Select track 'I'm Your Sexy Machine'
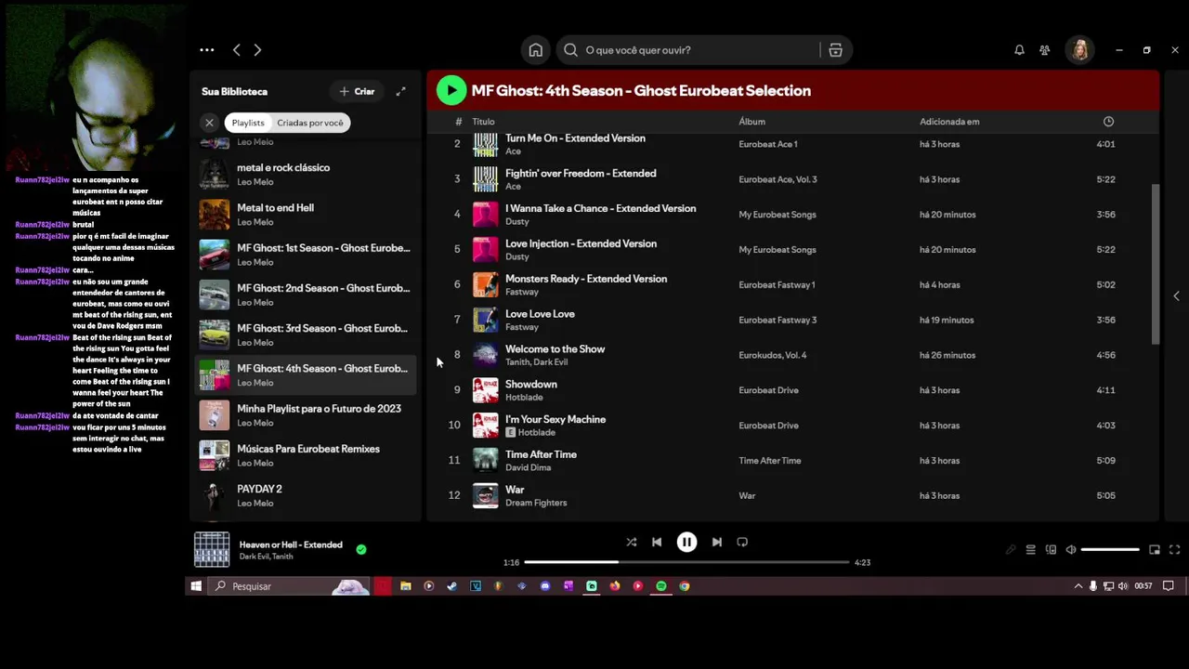1189x669 pixels. coord(555,420)
